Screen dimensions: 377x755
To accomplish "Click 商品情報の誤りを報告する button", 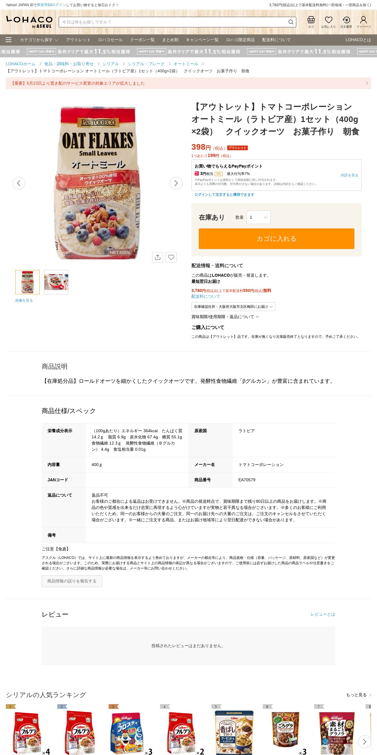I will pos(72,581).
